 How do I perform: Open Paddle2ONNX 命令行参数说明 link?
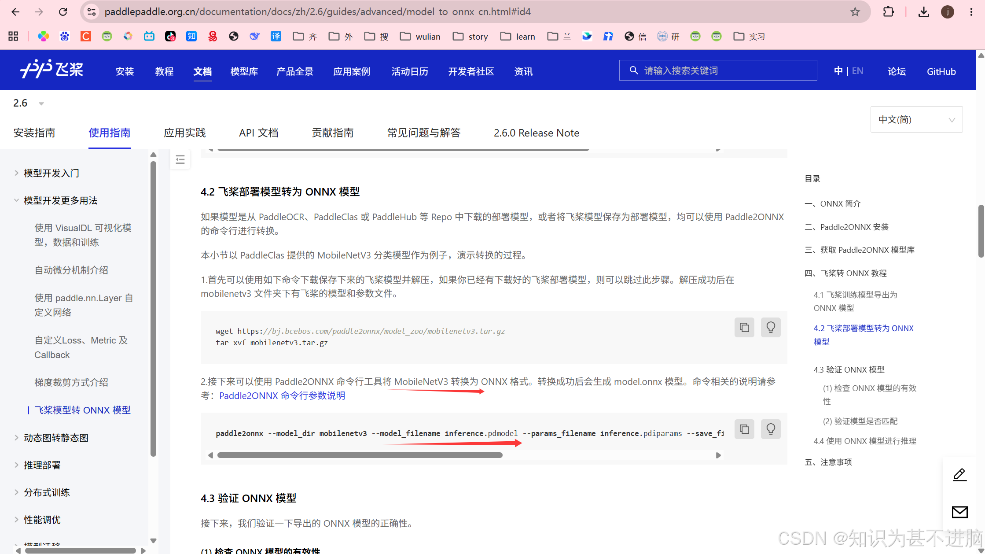click(282, 395)
